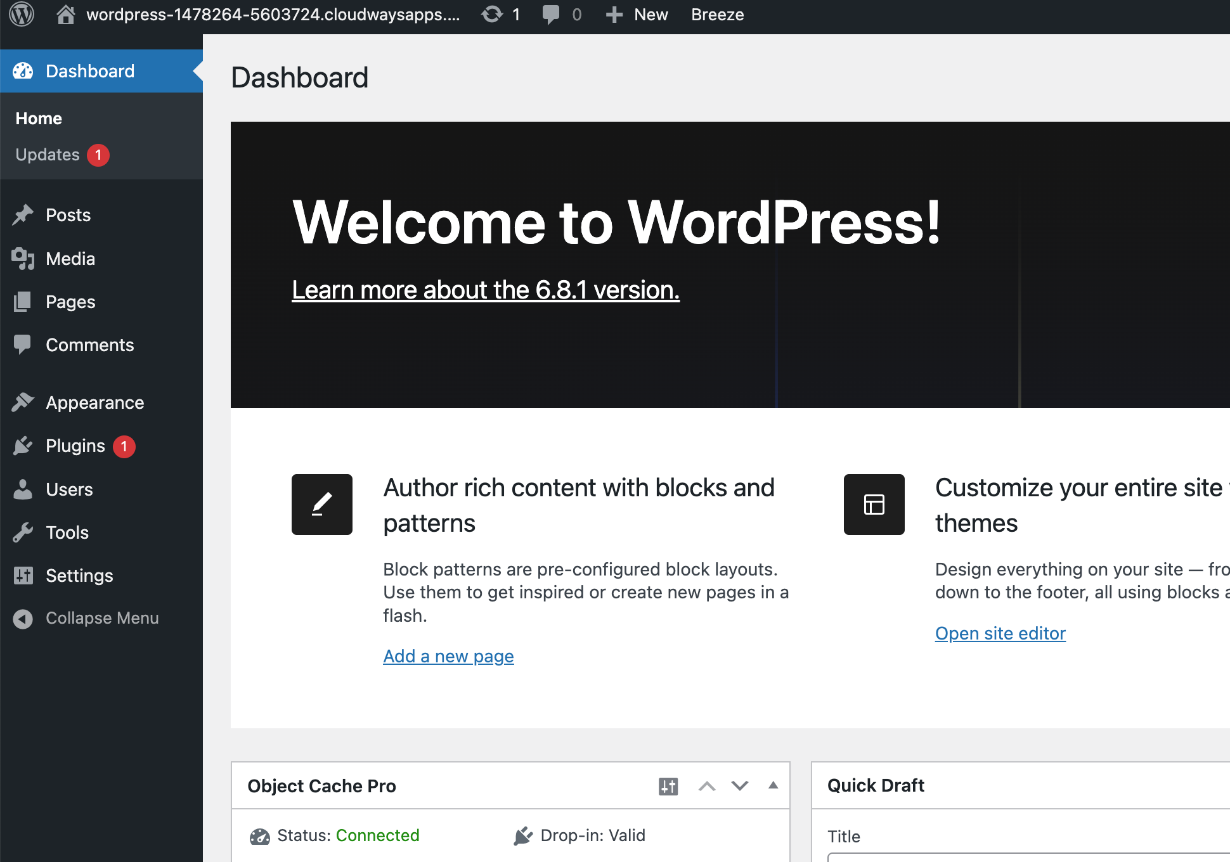Open Learn more about 6.8.1 version link
The width and height of the screenshot is (1230, 862).
[486, 290]
